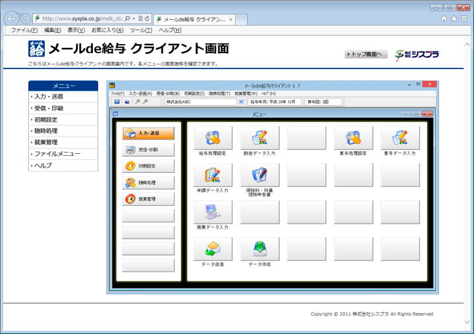Select 初期設定 gear button in client panel
This screenshot has width=474, height=334.
(x=148, y=166)
